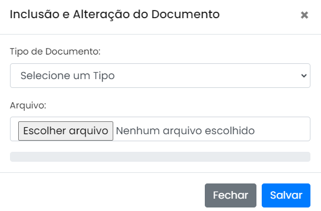Click the Arquivo label

(28, 105)
